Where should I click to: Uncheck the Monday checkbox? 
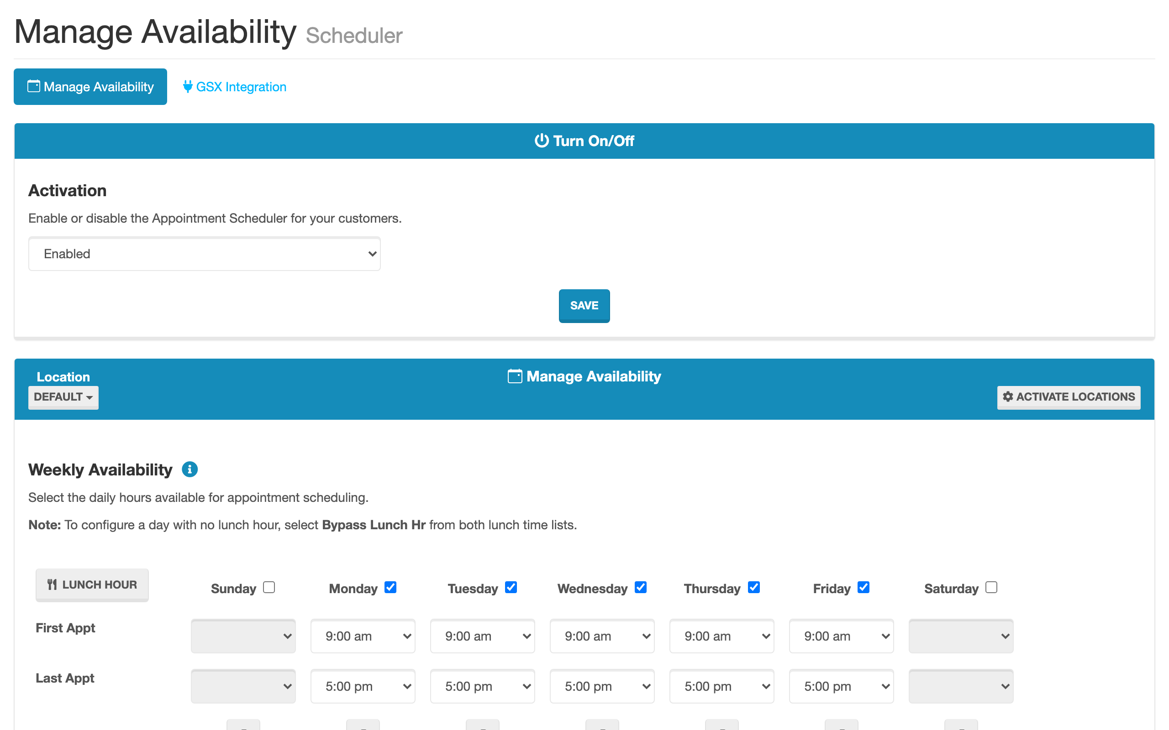(390, 587)
